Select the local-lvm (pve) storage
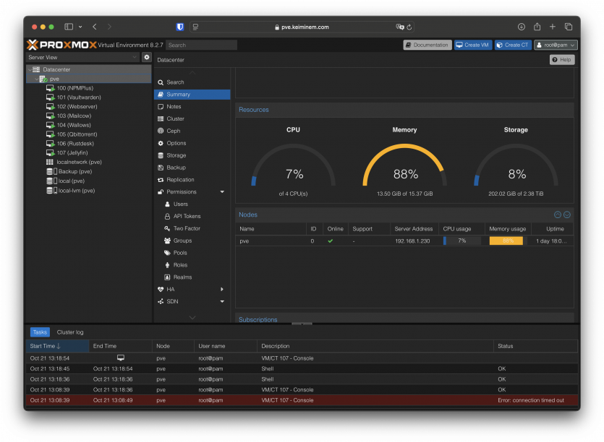Viewport: 604px width, 442px height. point(75,191)
